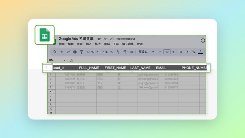Open the name box dropdown next to G14
This screenshot has height=138, width=245.
pos(64,60)
